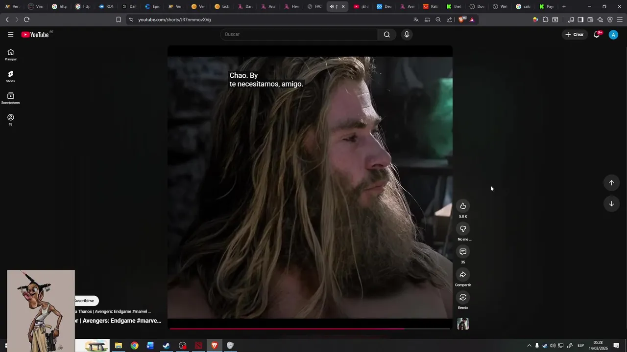Switch to the Epis browser tab
This screenshot has height=352, width=627.
tap(152, 6)
